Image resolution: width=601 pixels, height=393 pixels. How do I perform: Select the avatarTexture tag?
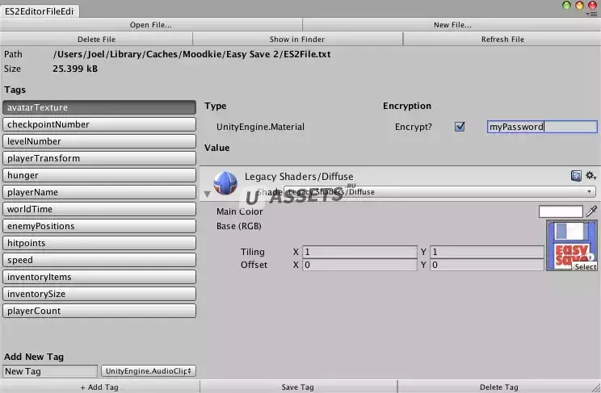pos(99,107)
